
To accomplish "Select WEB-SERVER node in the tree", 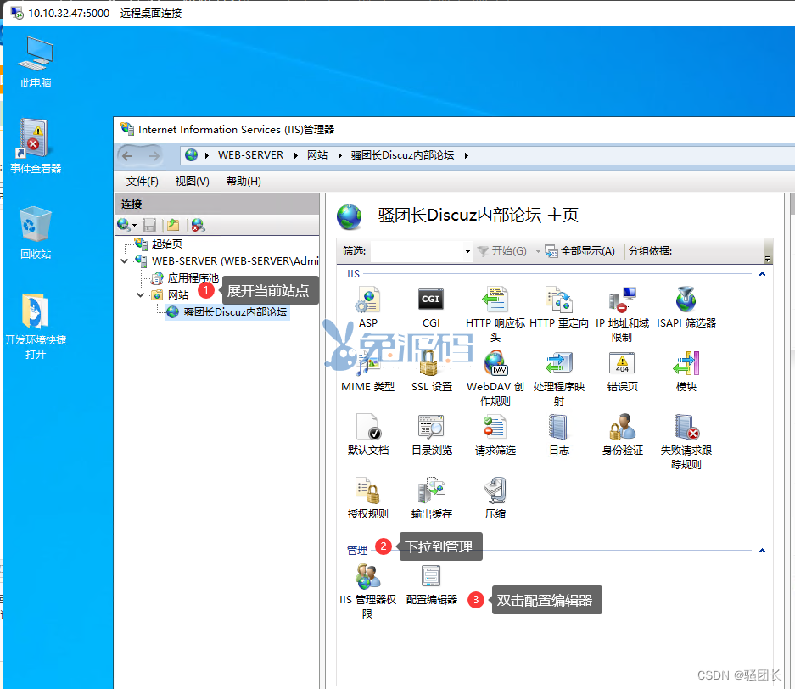I will (235, 261).
